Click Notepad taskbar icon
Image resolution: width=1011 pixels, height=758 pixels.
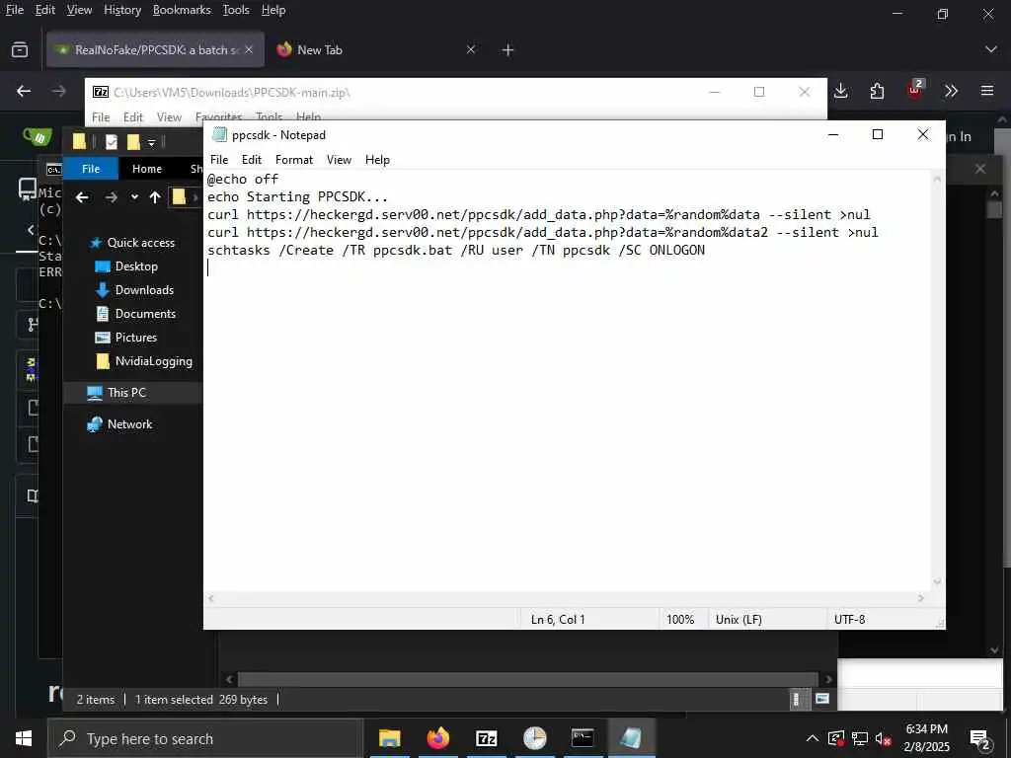coord(631,738)
